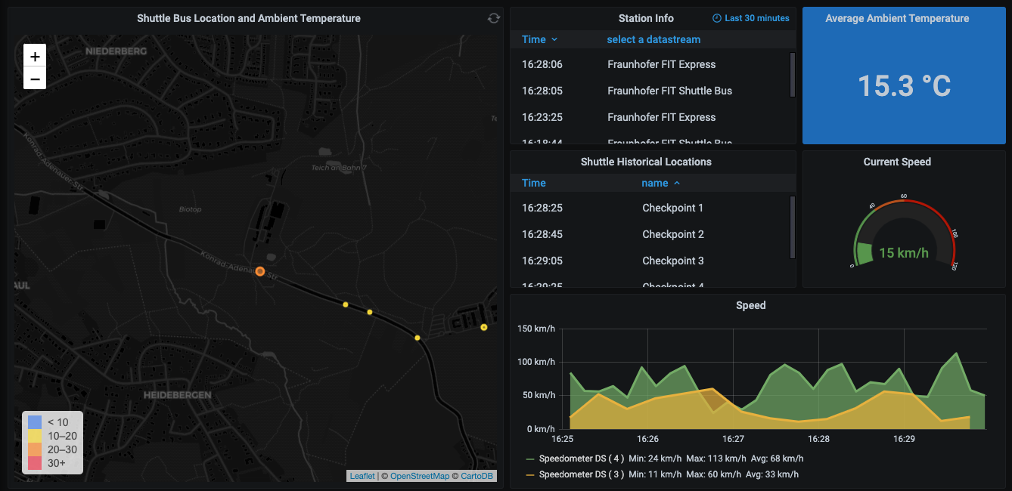Click the Station Info table scrollbar
The image size is (1012, 491).
(x=792, y=74)
